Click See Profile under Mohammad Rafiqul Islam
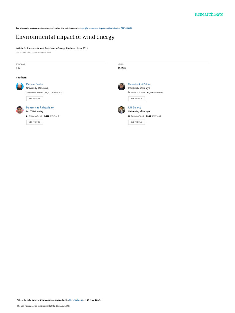235x313 pixels. 35,122
